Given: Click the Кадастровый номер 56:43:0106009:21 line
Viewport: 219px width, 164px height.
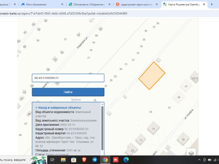Looking at the screenshot, I should 62,129.
